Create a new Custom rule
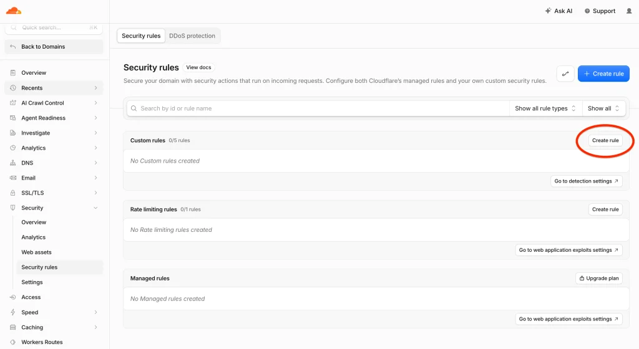The height and width of the screenshot is (349, 639). click(605, 140)
